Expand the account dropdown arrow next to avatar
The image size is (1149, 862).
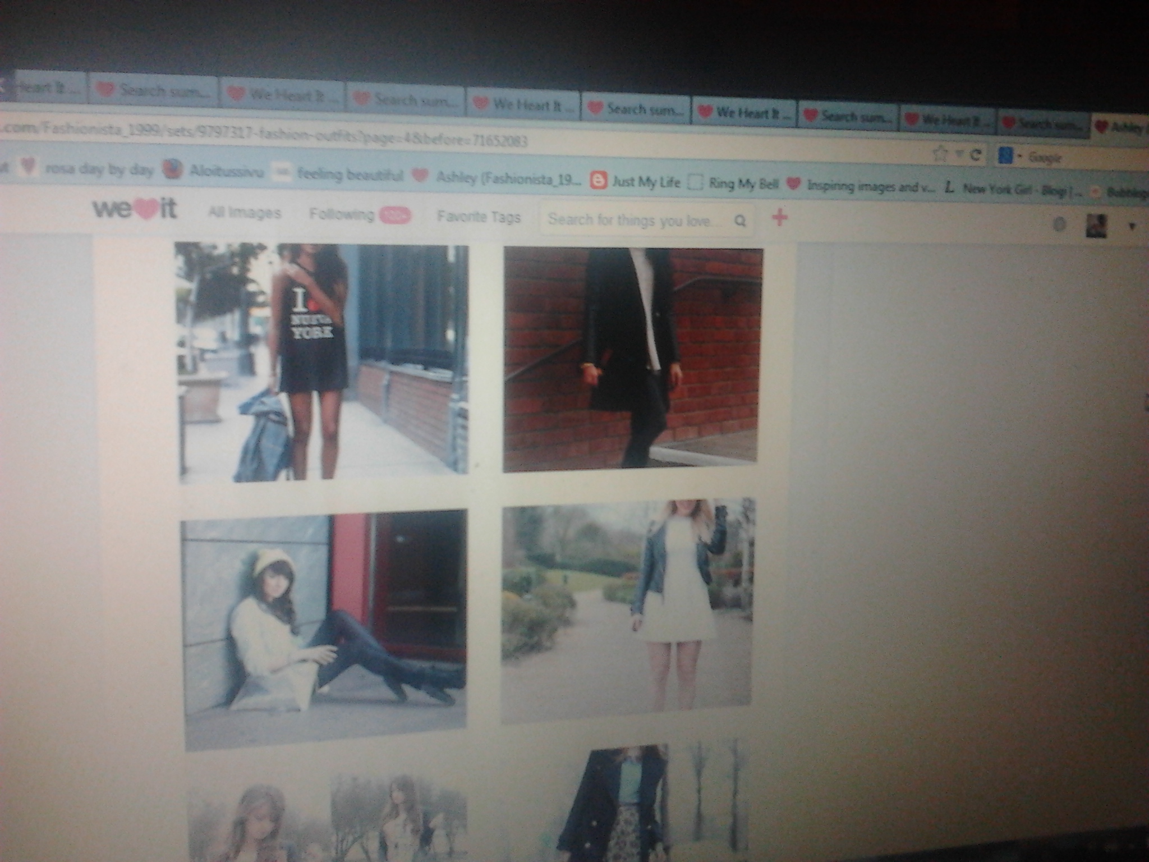pos(1132,227)
